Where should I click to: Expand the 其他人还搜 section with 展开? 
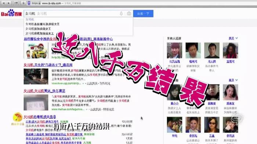point(233,38)
